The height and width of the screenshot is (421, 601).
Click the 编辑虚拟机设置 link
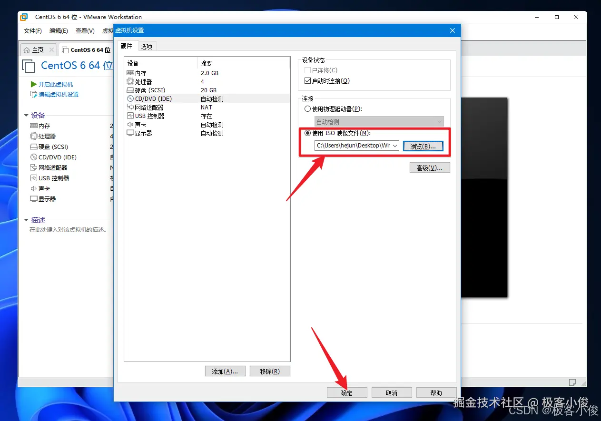tap(59, 94)
